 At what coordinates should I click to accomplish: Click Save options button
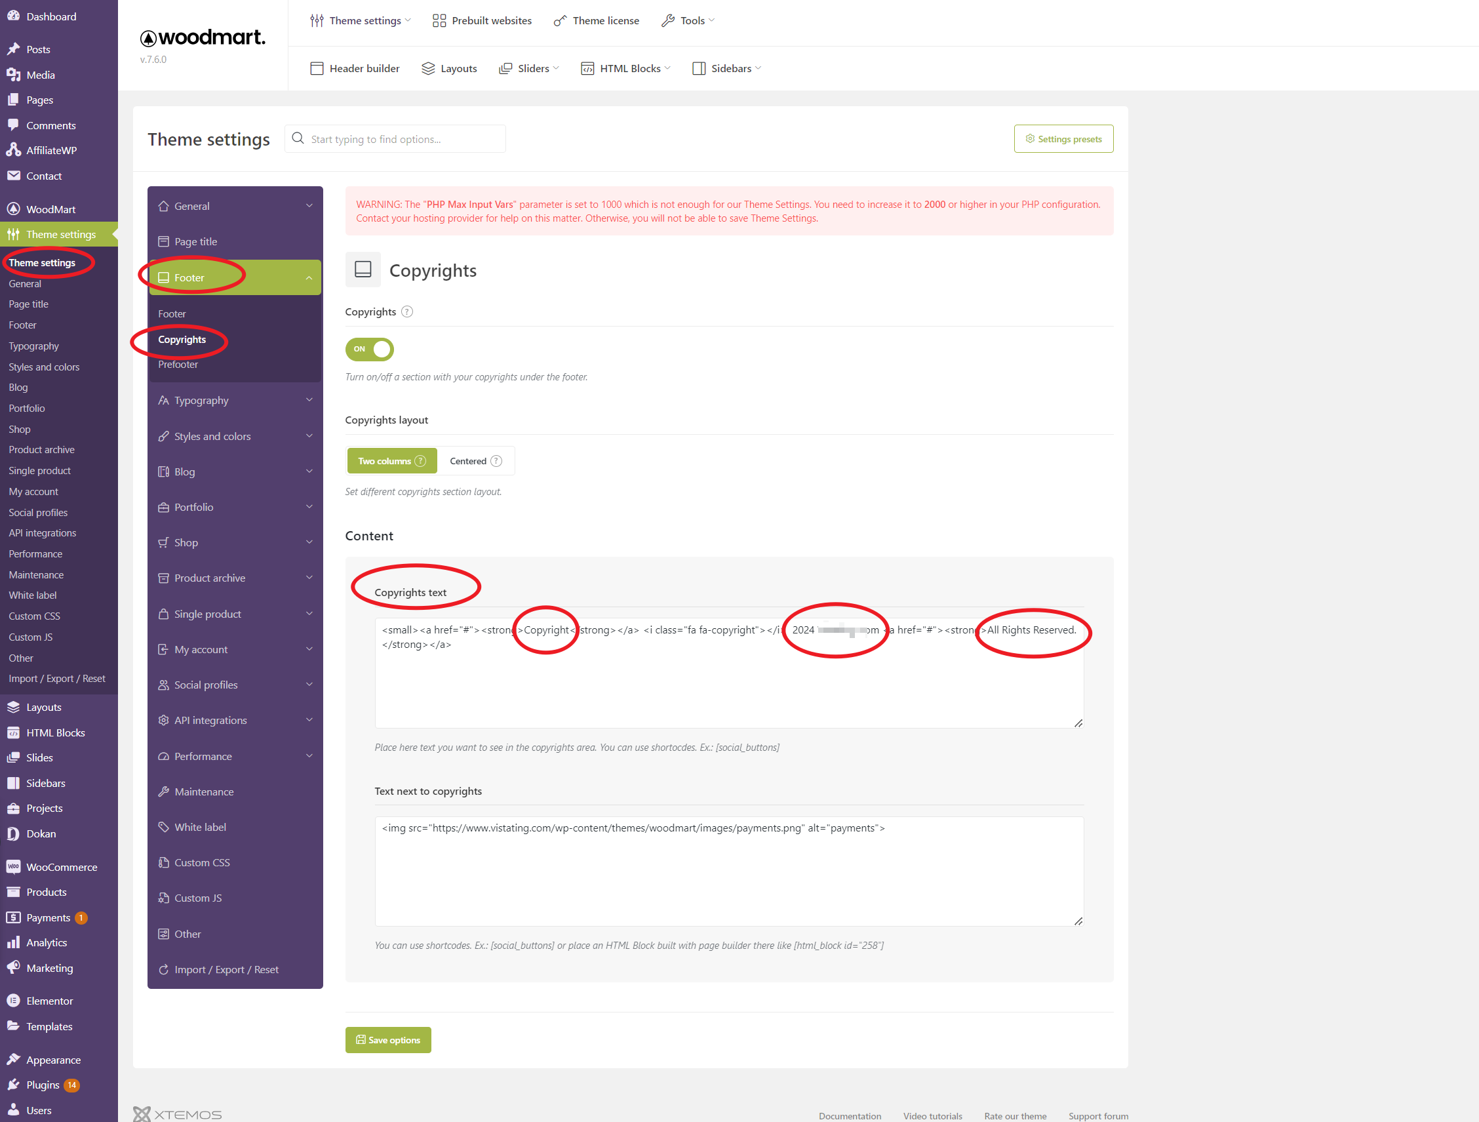tap(389, 1039)
